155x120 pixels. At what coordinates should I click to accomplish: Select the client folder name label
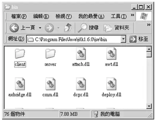[20, 64]
